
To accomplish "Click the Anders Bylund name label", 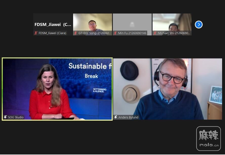I will [128, 117].
